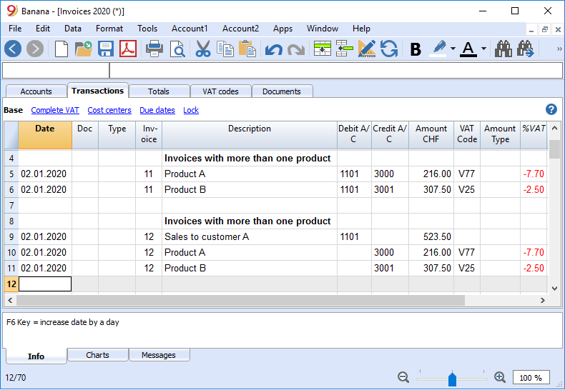Create a PDF using the red PDF icon
This screenshot has height=390, width=565.
point(128,49)
